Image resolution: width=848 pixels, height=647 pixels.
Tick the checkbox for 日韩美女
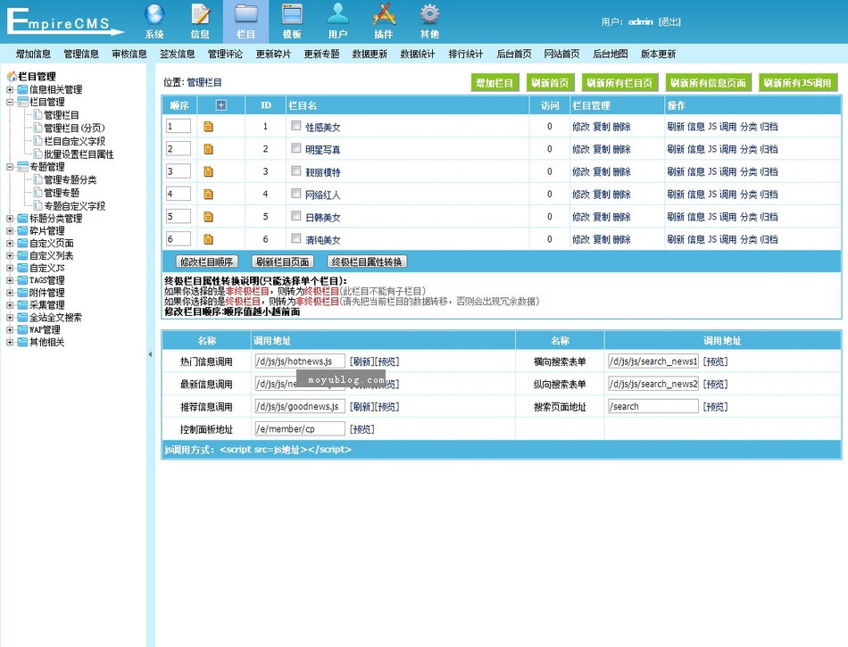[295, 216]
